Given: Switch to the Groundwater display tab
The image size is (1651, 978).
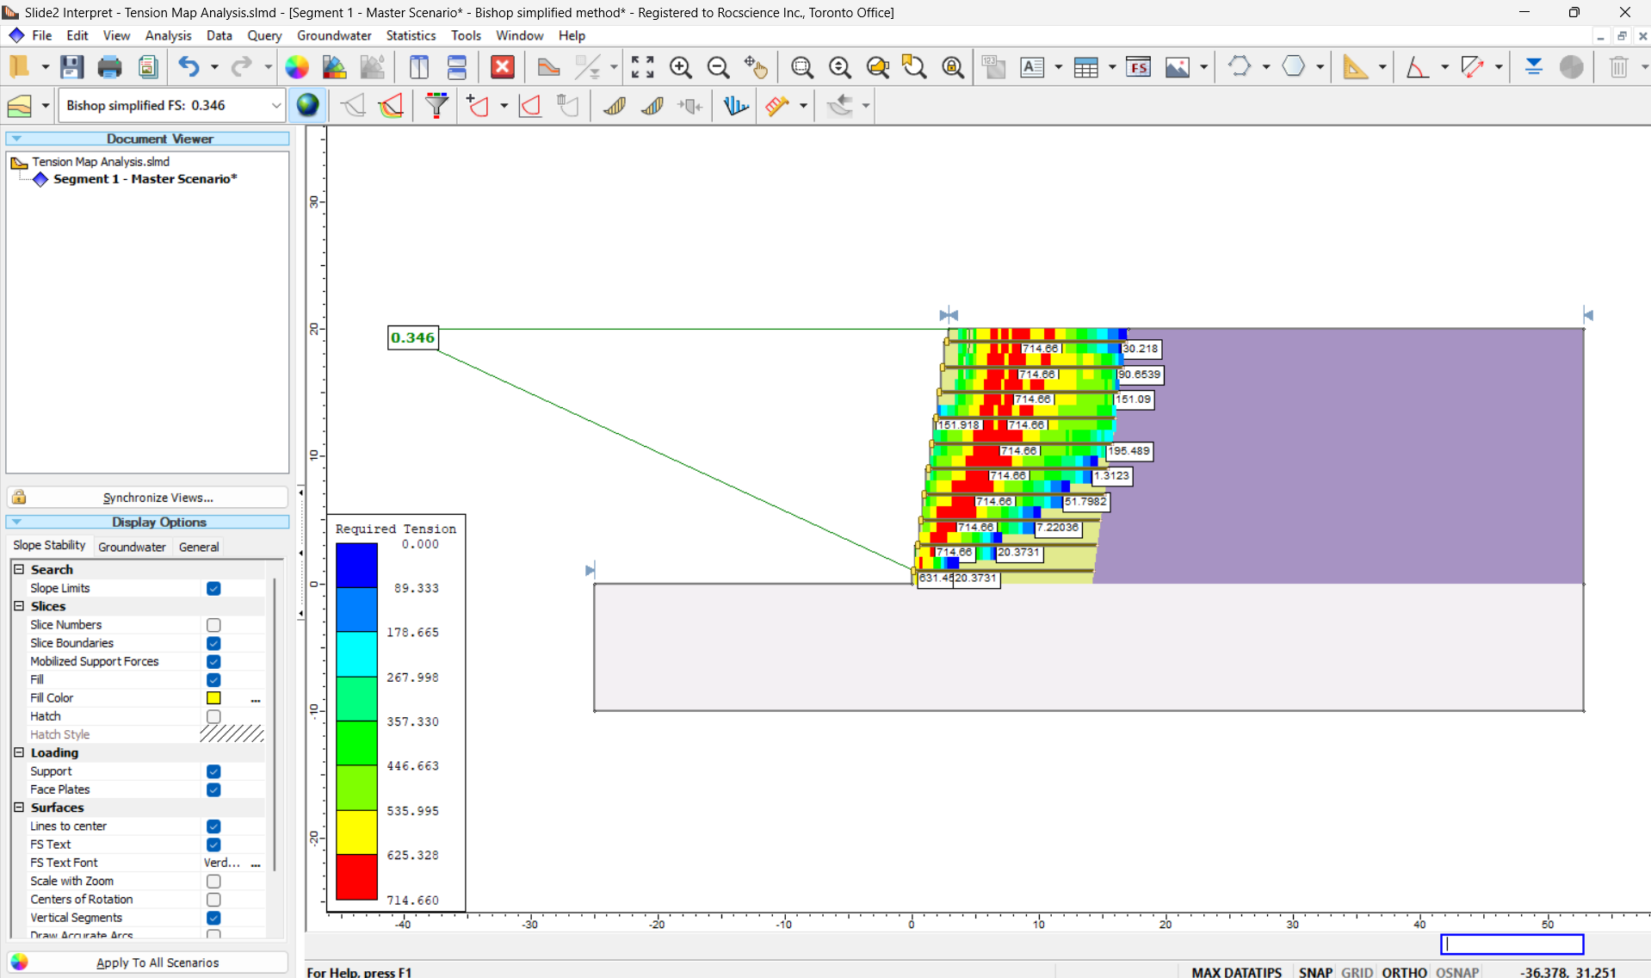Looking at the screenshot, I should coord(132,547).
